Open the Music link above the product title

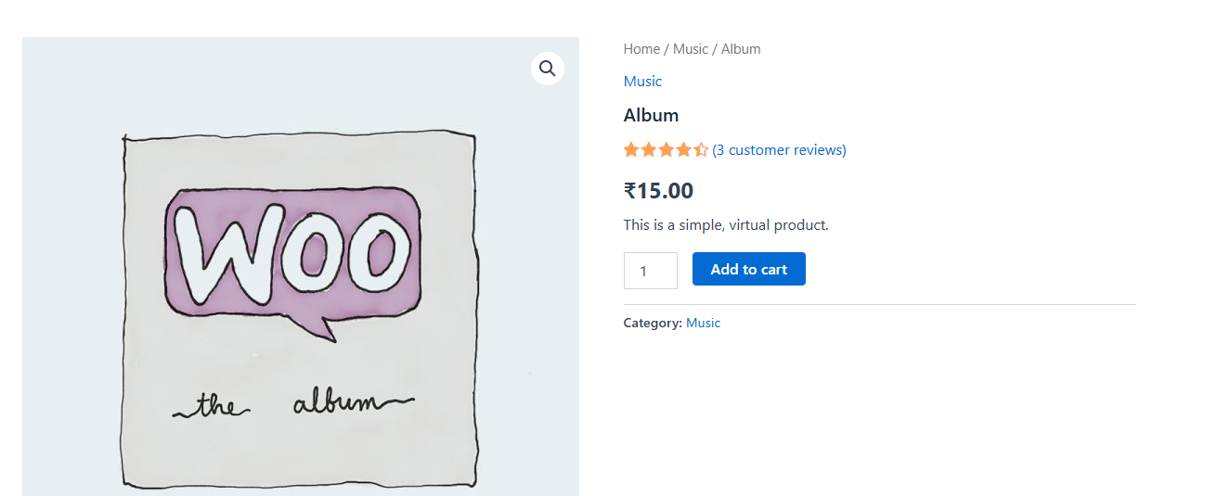(642, 82)
